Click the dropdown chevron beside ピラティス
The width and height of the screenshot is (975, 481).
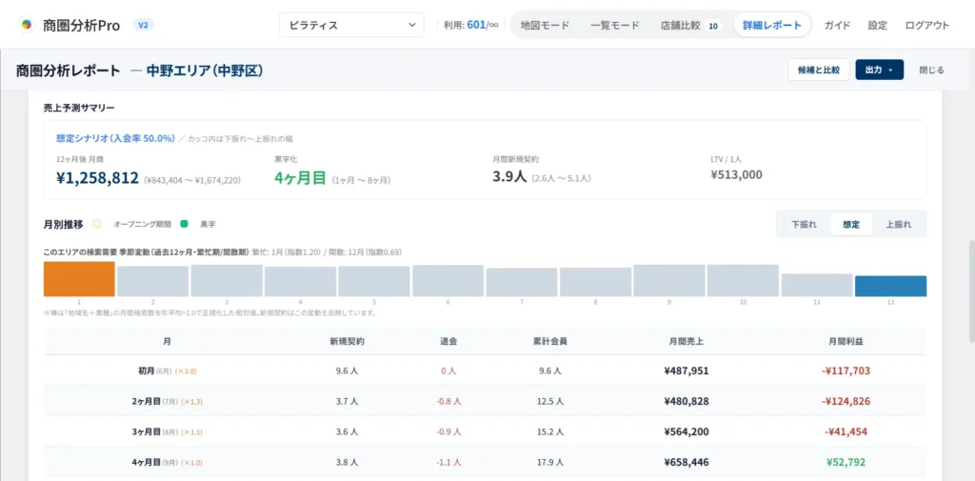coord(411,25)
